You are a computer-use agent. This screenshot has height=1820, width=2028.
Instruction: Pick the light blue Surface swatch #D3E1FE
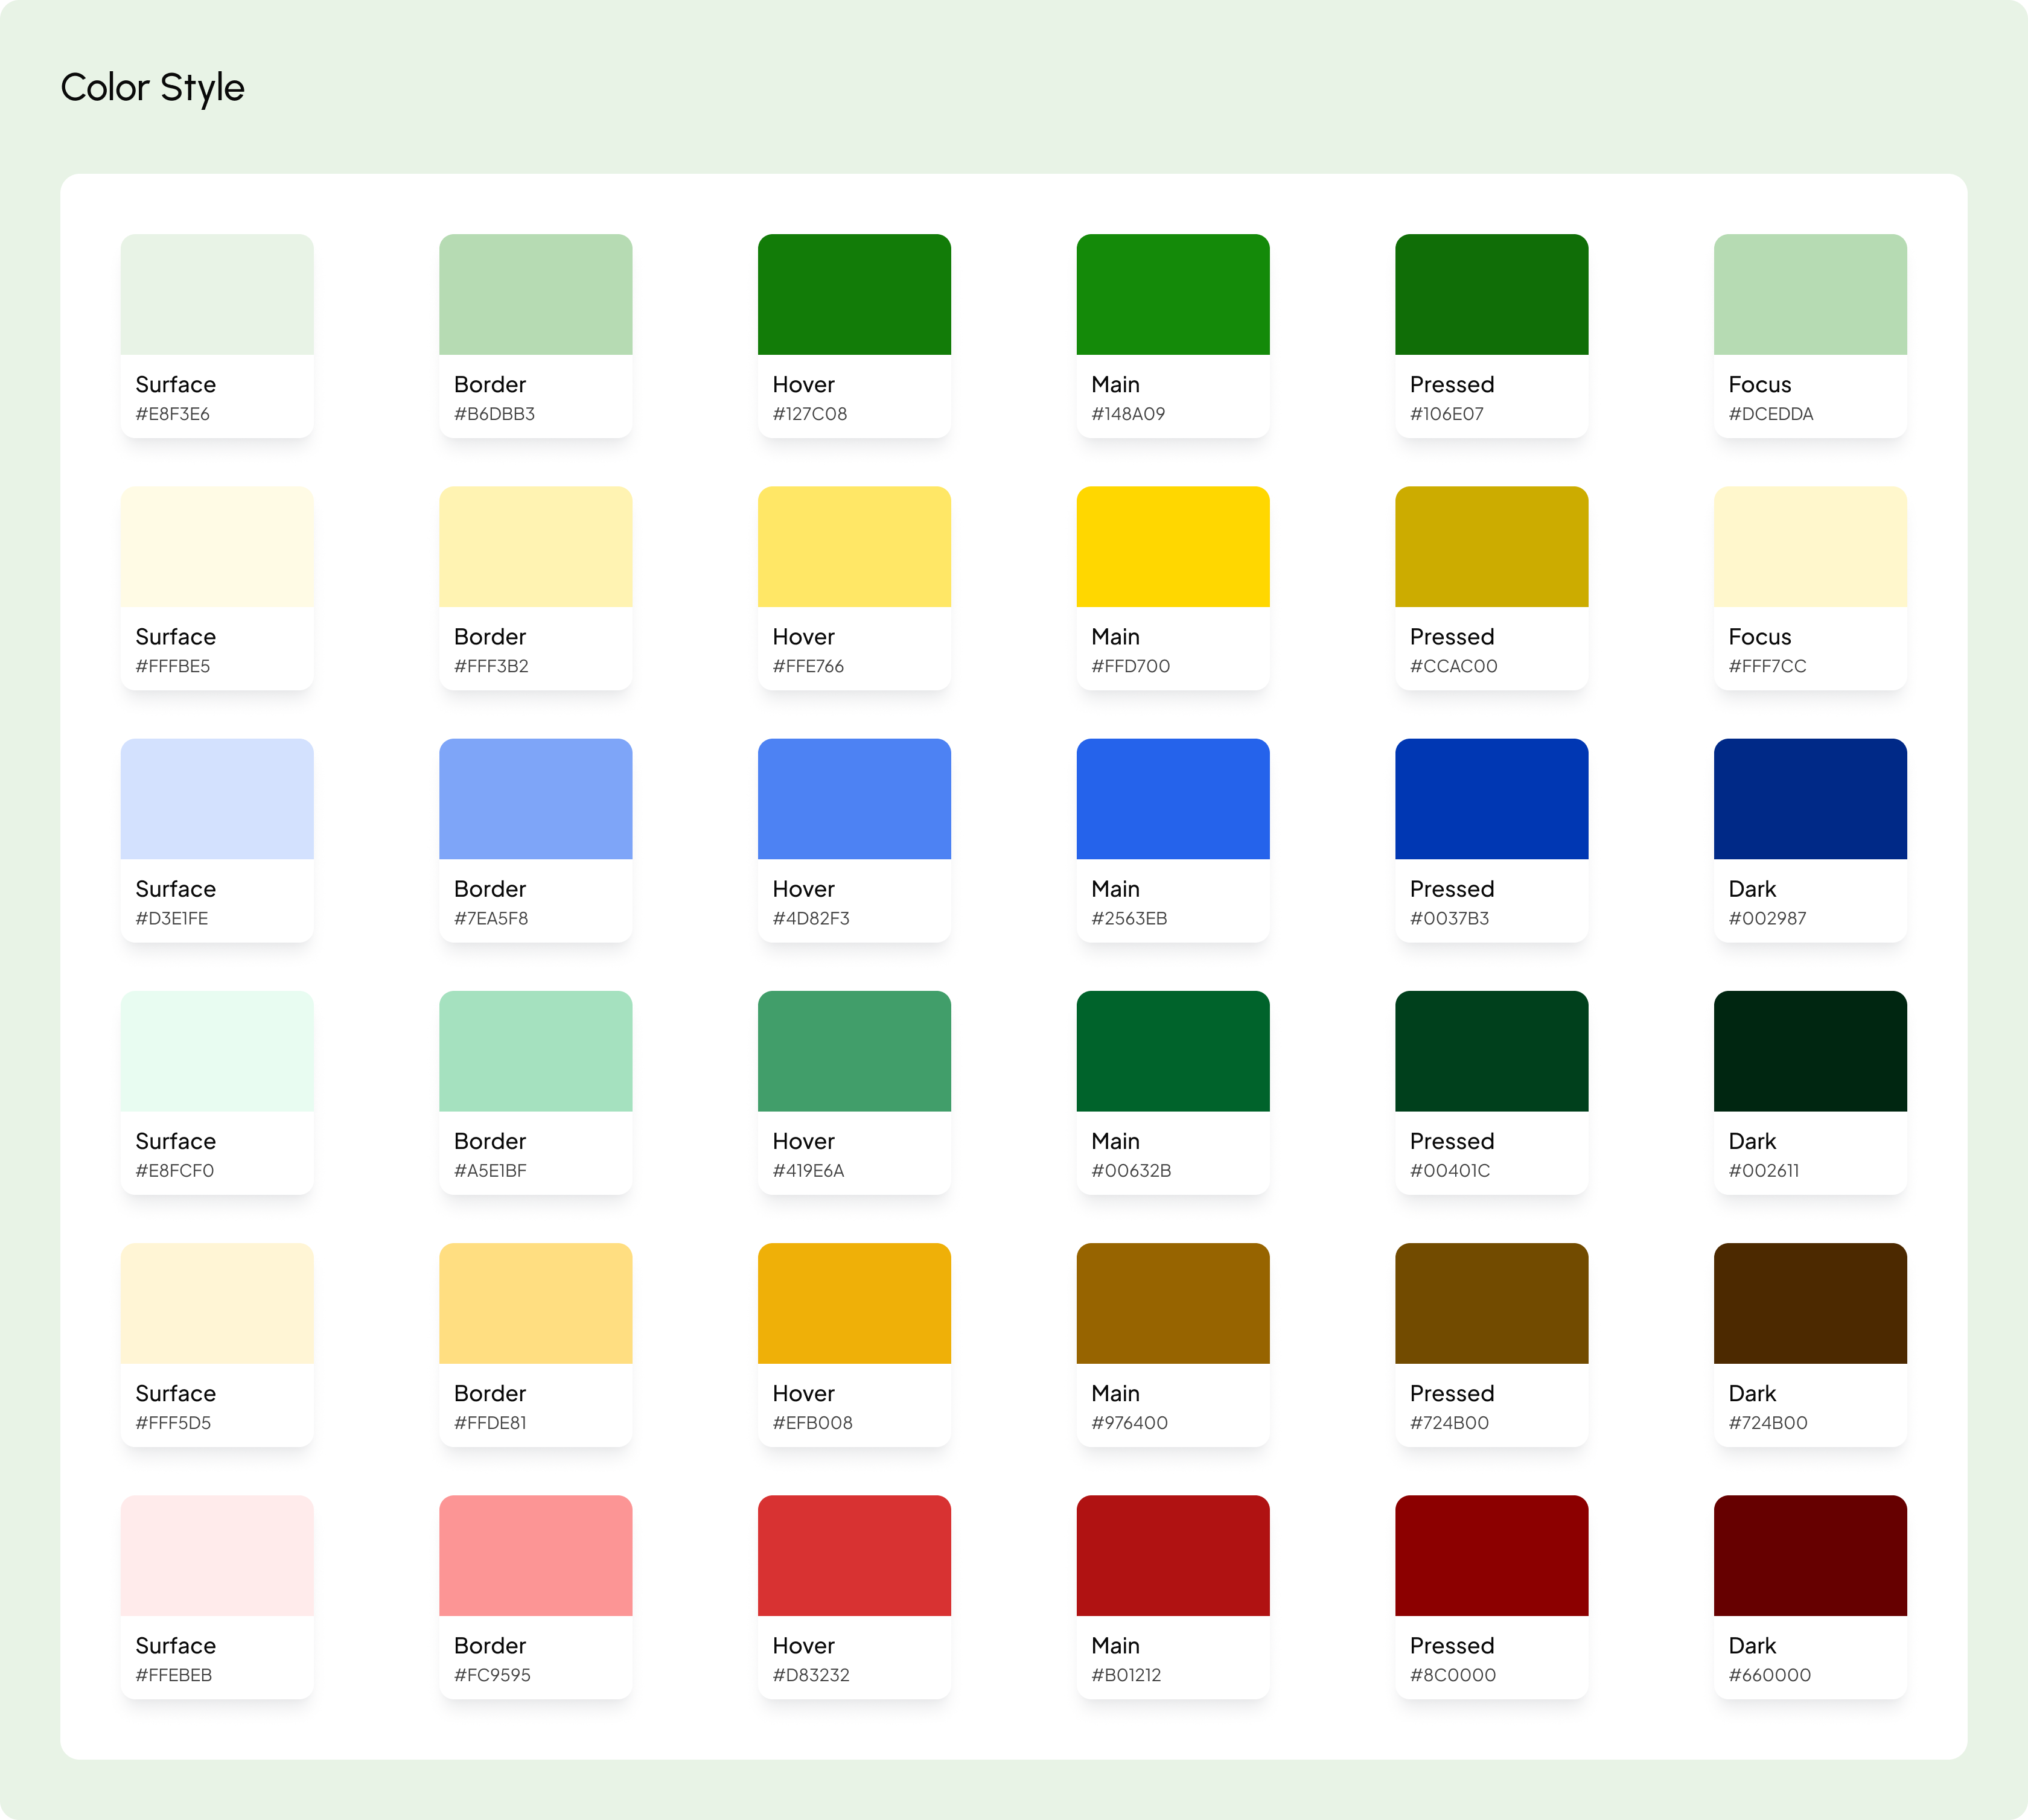(x=217, y=798)
